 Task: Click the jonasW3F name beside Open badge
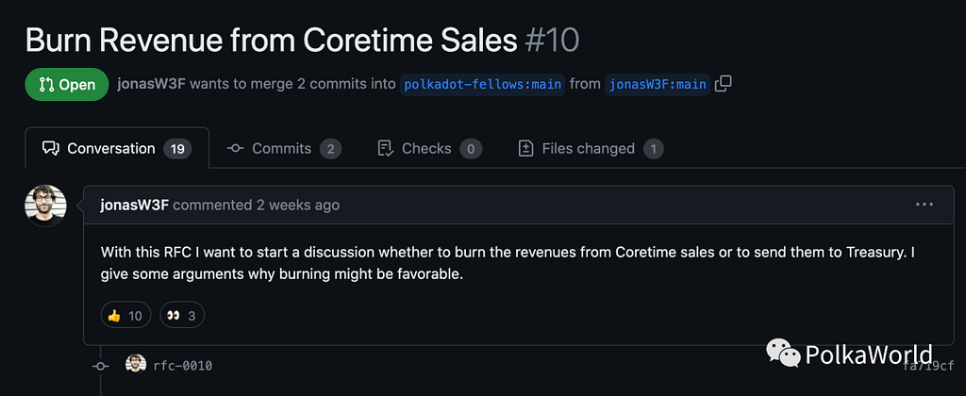(151, 84)
